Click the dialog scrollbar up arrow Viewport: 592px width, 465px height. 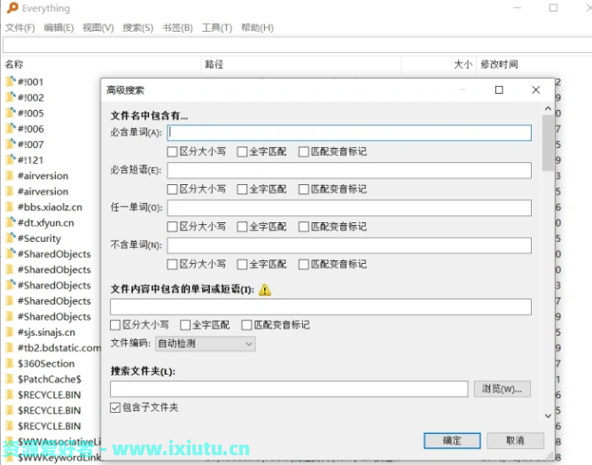tap(548, 109)
